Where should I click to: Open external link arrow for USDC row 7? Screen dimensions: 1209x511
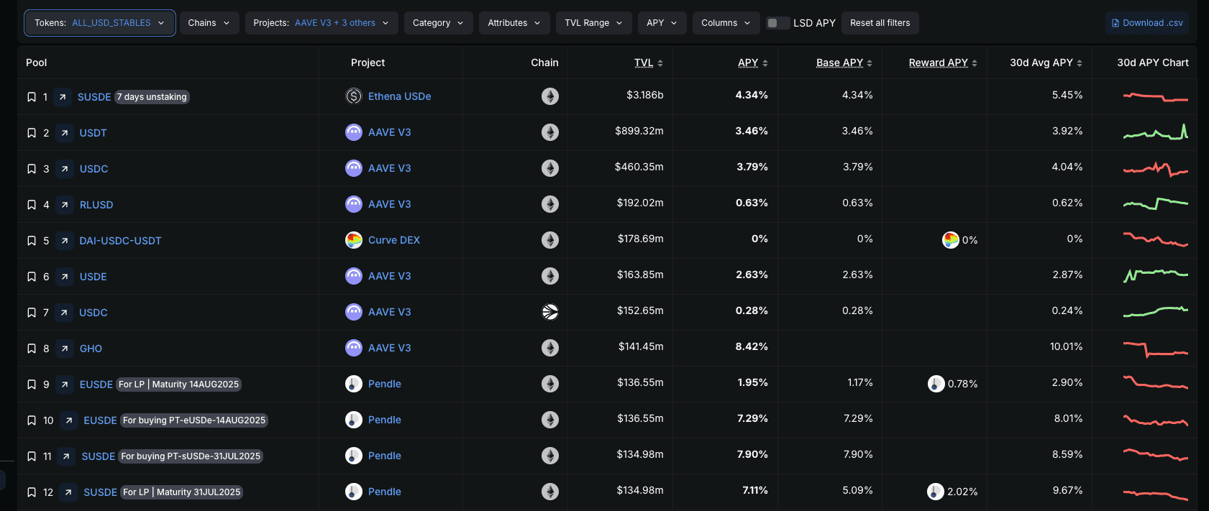tap(64, 313)
